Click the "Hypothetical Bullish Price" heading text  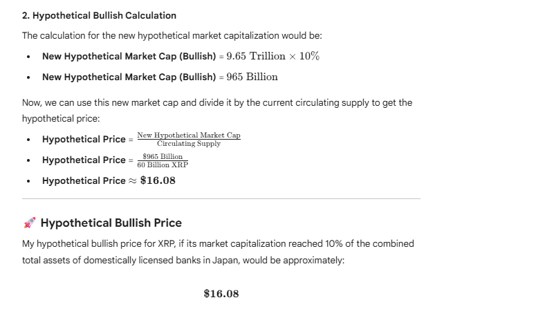(111, 223)
